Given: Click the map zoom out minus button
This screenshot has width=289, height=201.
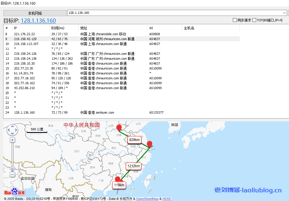Looking at the screenshot, I should point(12,174).
